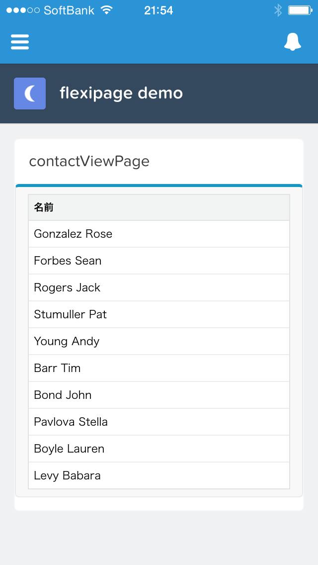This screenshot has width=318, height=565.
Task: Open Levy Babara contact row
Action: click(67, 475)
